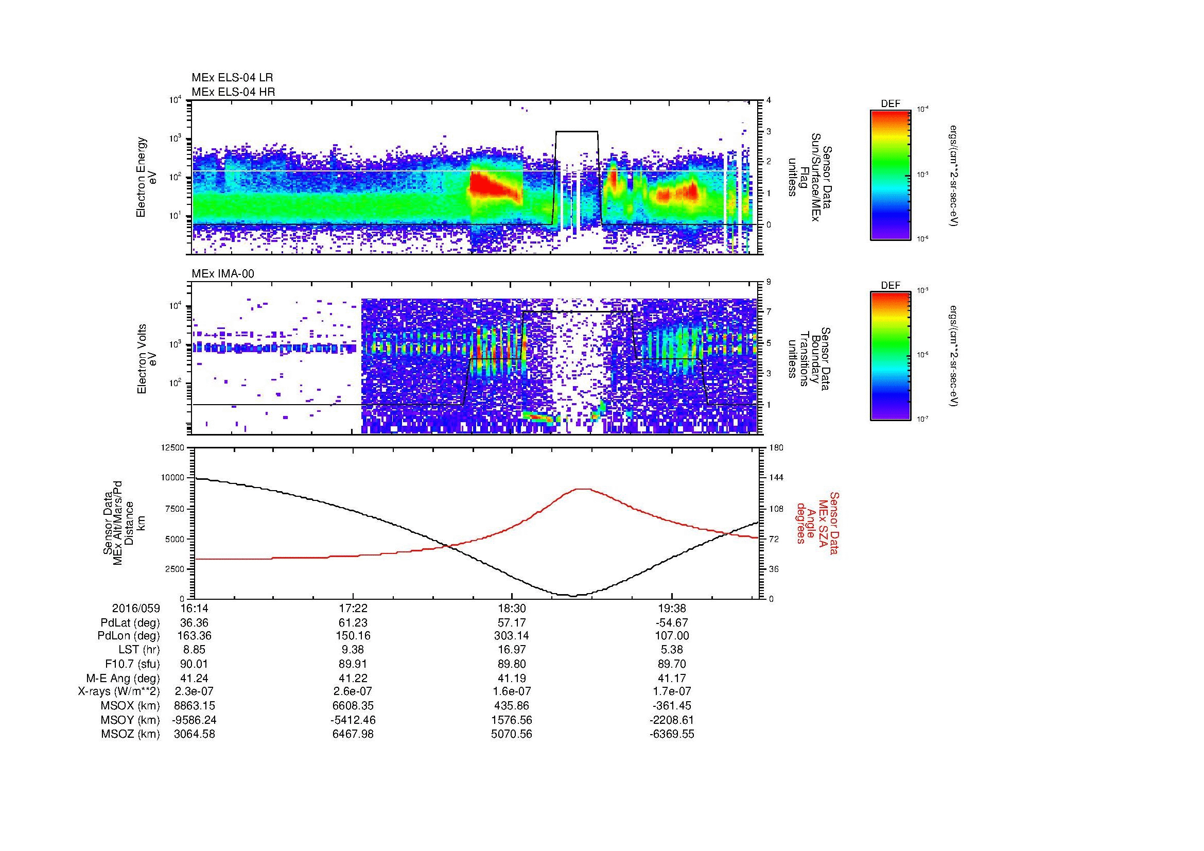Screen dimensions: 1204x851
Task: Click the 'Sun/Surface/MEx Flag' axis label
Action: point(809,177)
